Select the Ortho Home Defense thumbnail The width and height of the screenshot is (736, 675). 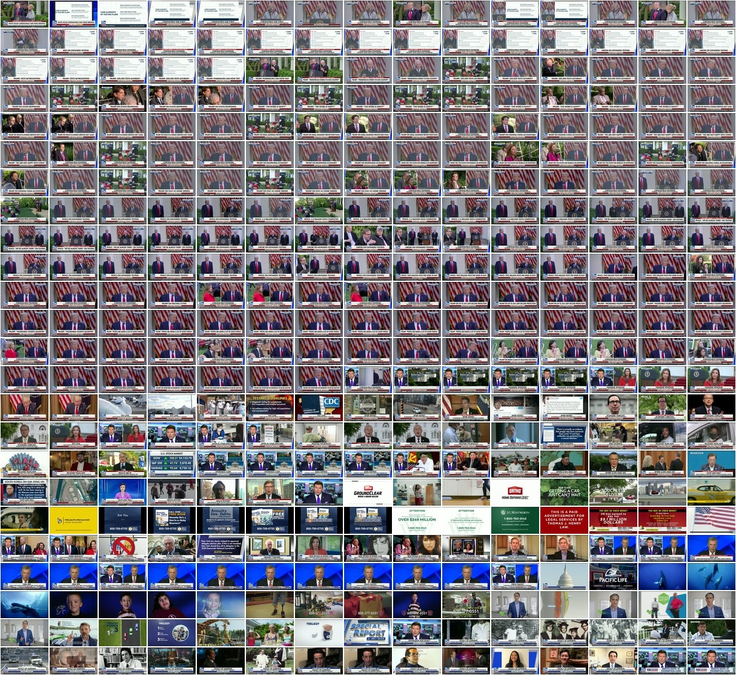point(515,491)
